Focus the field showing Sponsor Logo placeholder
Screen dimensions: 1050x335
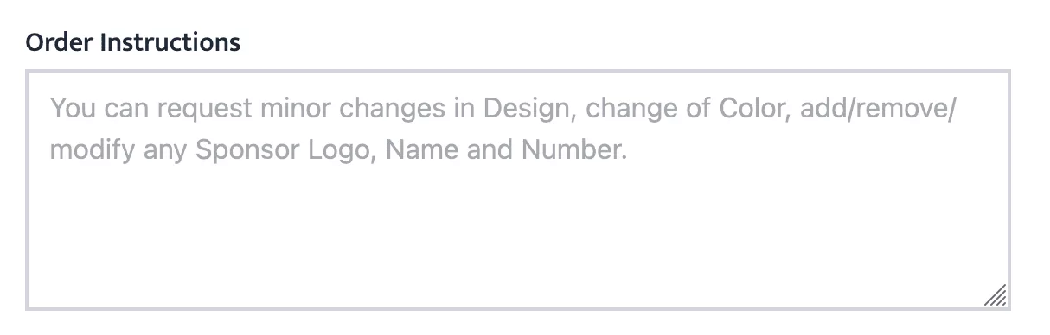[x=518, y=190]
